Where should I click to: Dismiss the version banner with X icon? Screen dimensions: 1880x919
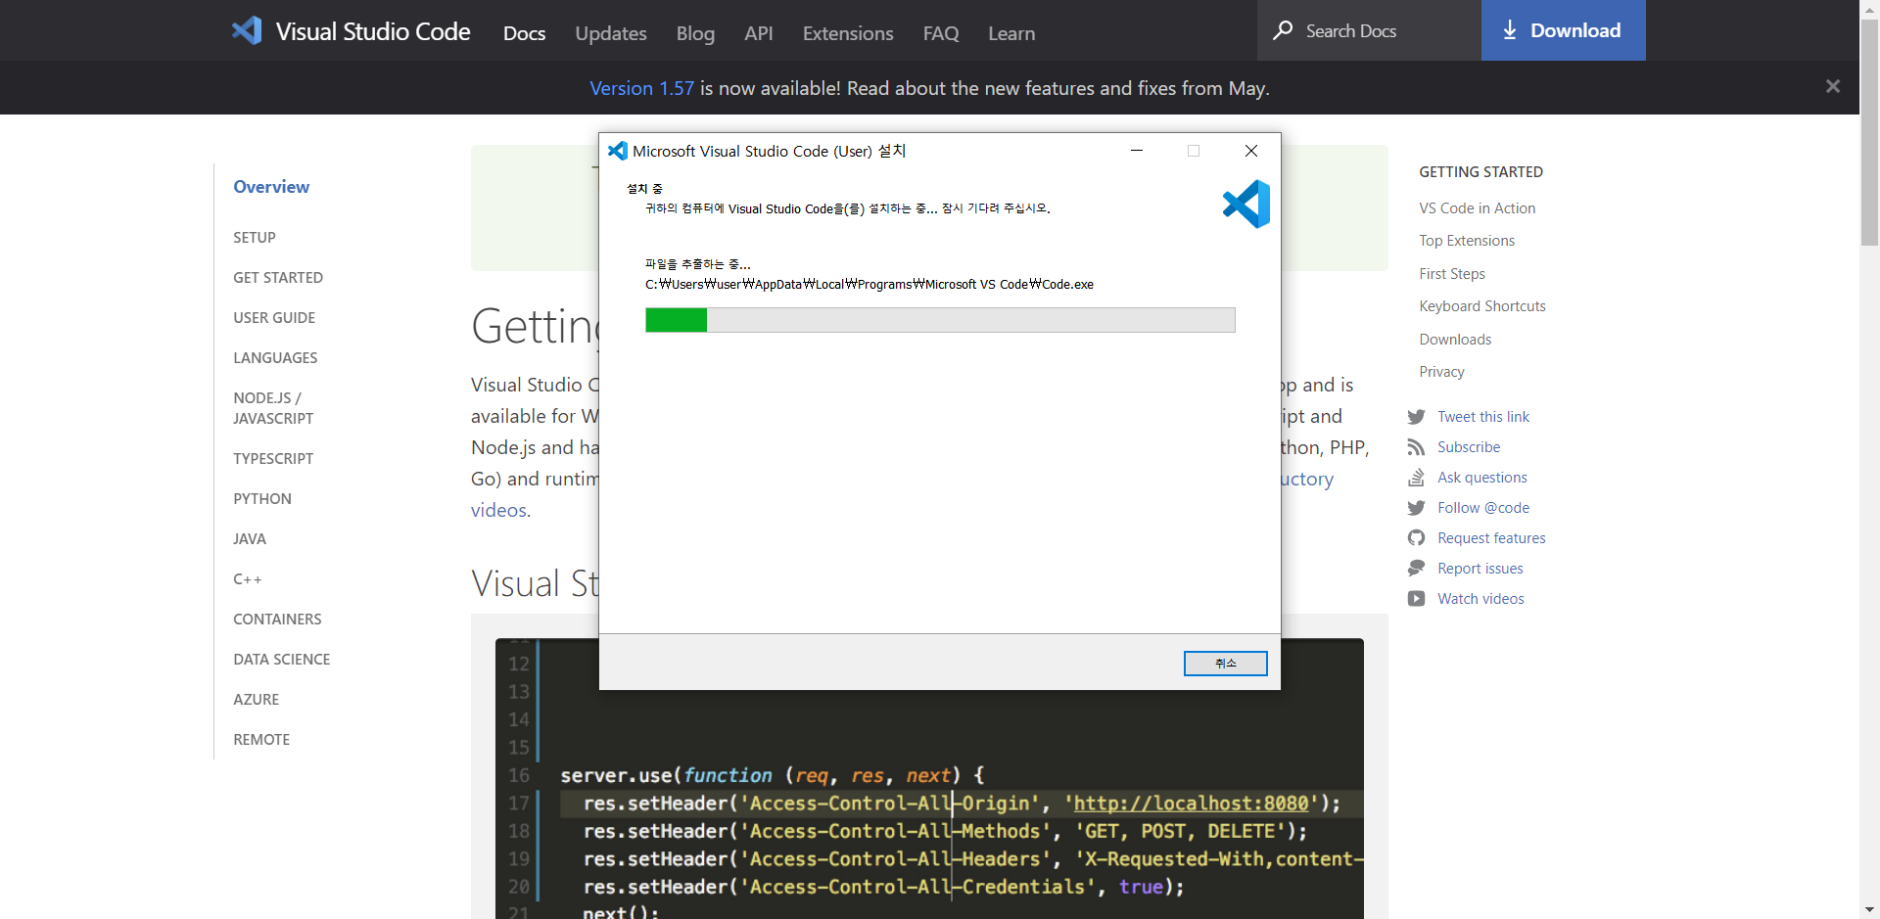pyautogui.click(x=1833, y=86)
